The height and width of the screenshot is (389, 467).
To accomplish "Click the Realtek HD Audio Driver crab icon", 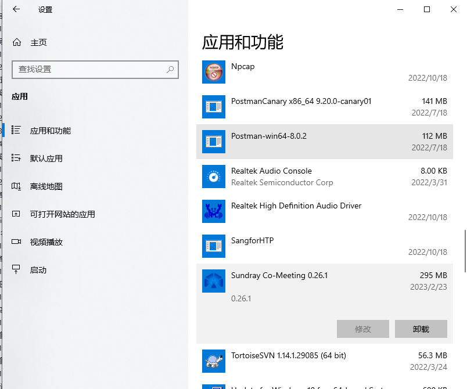I will coord(213,211).
